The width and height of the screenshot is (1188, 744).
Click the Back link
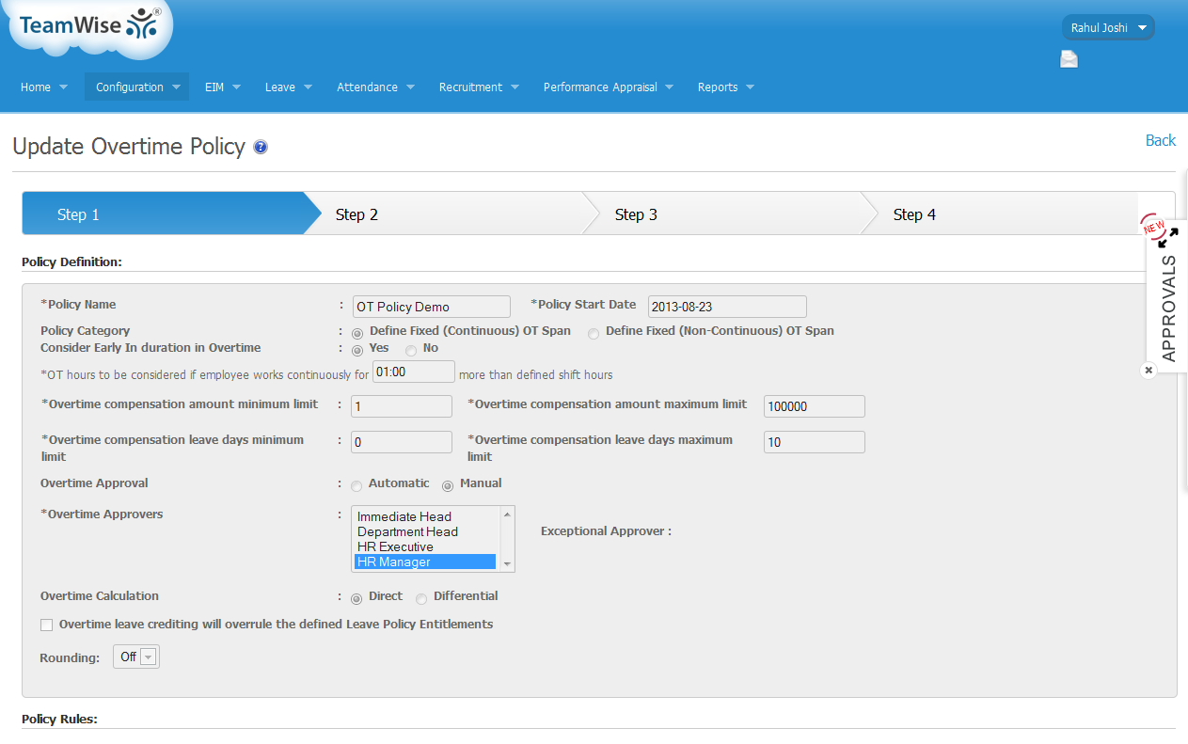click(1160, 140)
